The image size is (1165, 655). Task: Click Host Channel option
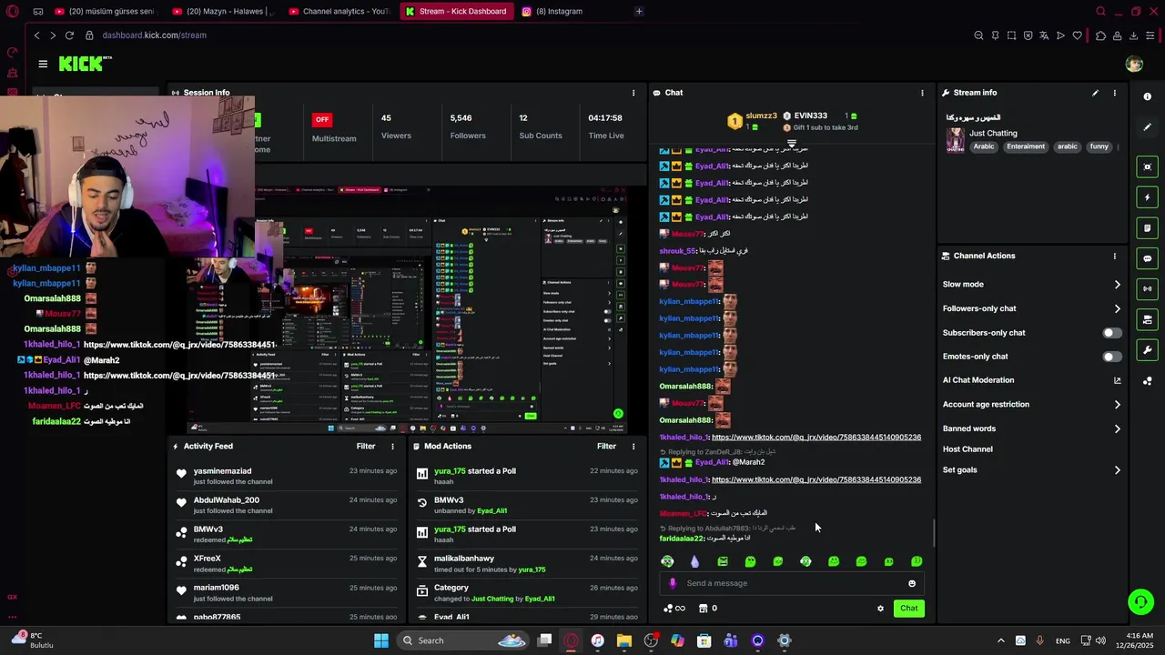click(x=967, y=449)
